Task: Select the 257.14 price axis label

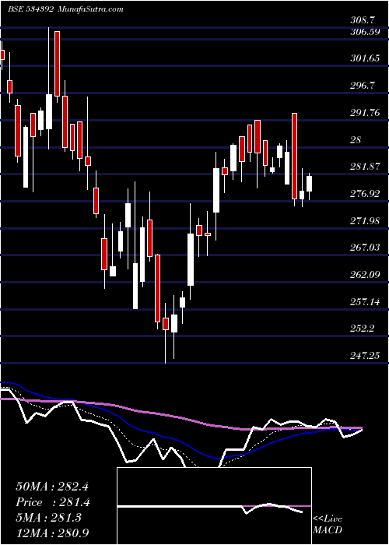Action: [x=365, y=301]
